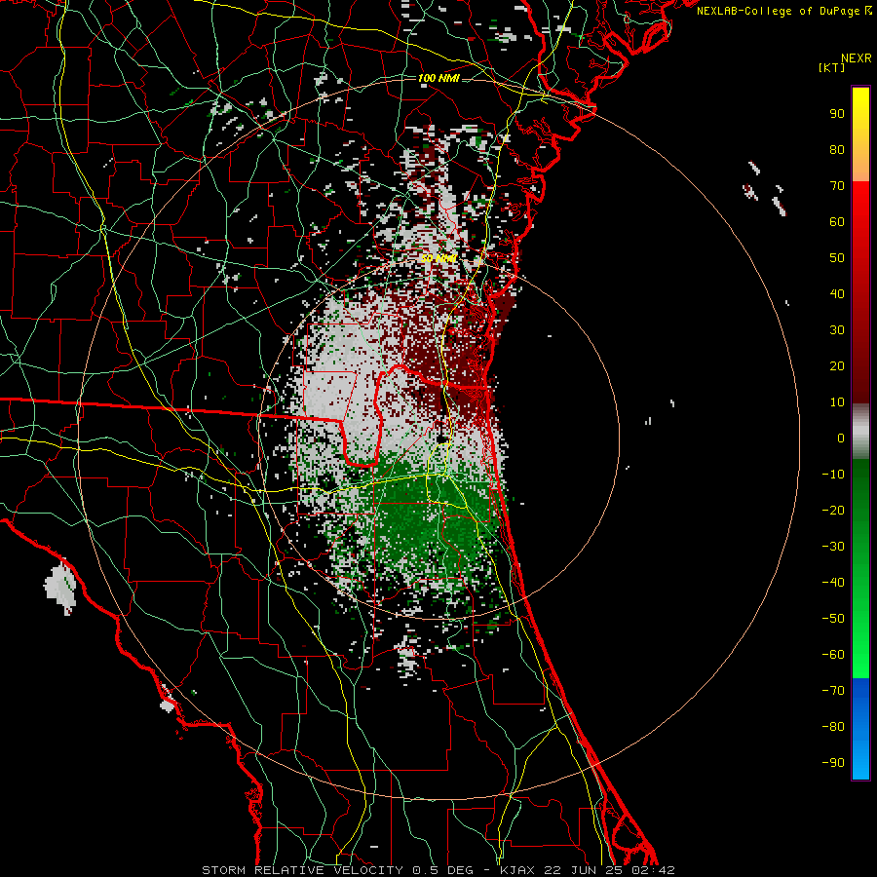Click the -90 value on the color scale
The image size is (877, 877).
click(x=833, y=763)
